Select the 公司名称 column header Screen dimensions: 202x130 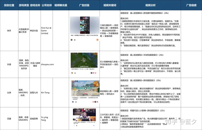[x=47, y=5]
